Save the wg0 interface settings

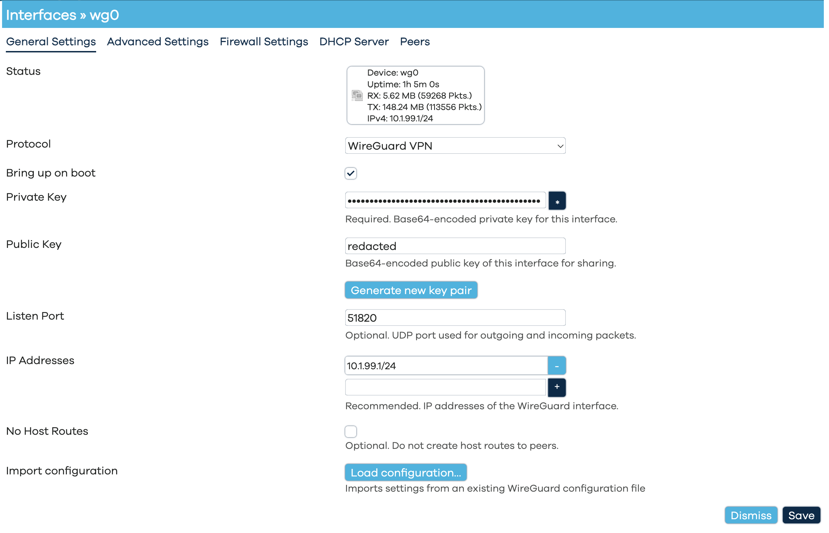coord(801,515)
